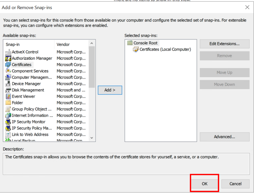Click the Component Services gear icon
Image resolution: width=254 pixels, height=194 pixels.
point(8,71)
